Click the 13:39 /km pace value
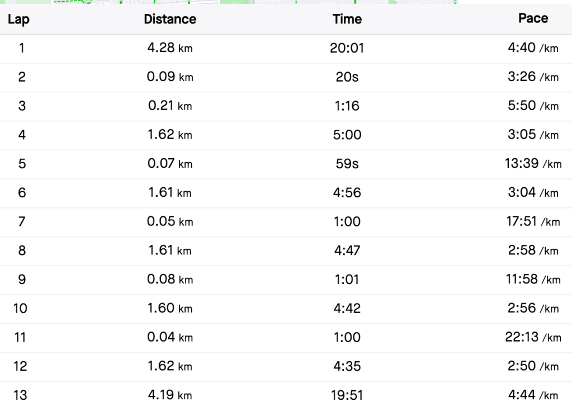Viewport: 572px width, 407px height. pos(533,164)
